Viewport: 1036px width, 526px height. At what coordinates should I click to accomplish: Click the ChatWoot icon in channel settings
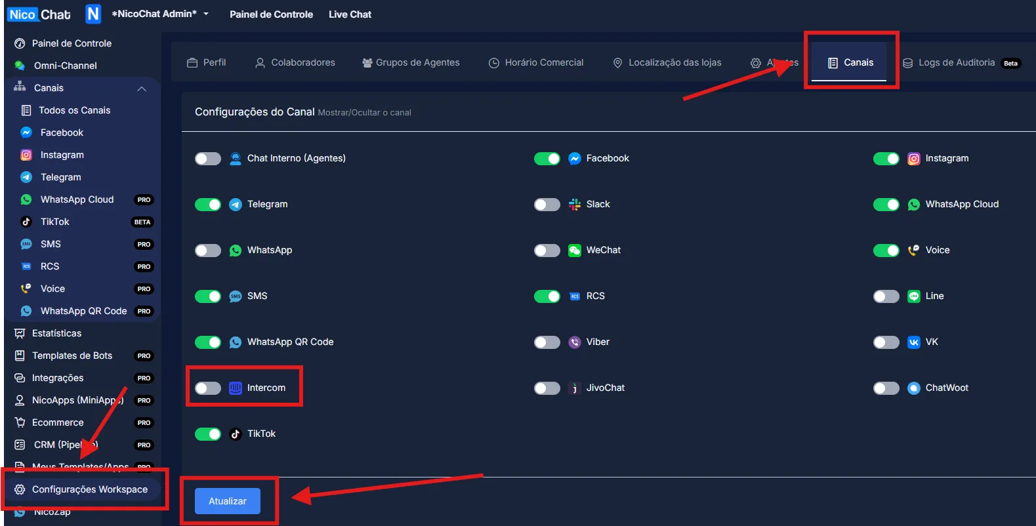tap(914, 388)
